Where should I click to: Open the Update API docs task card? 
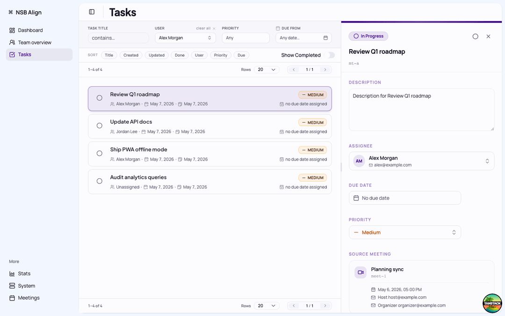coord(210,126)
